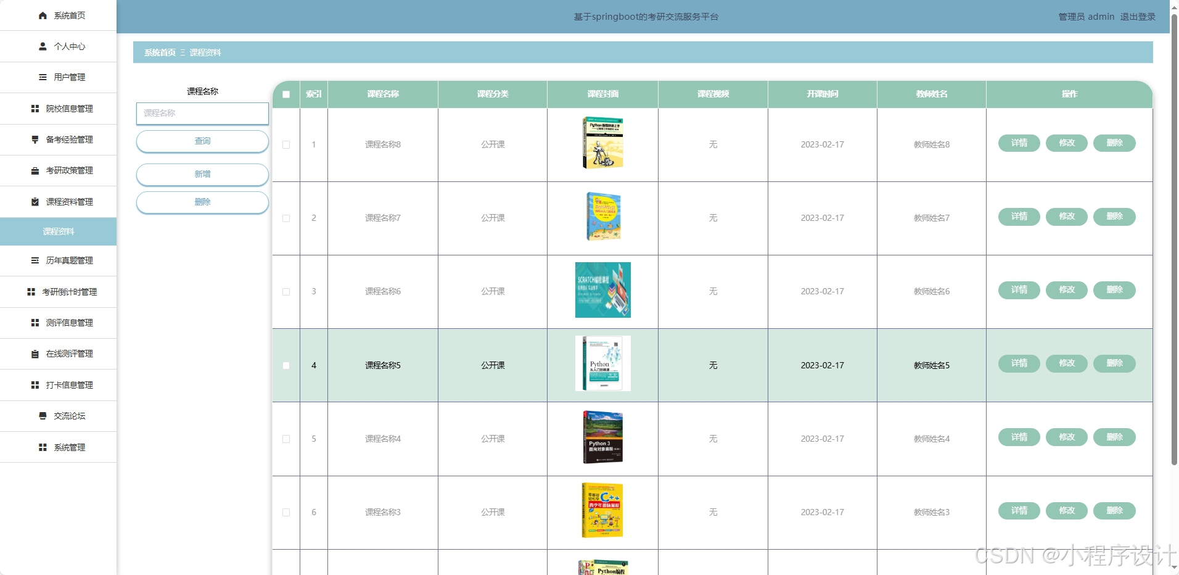Click the 系统首页 breadcrumb link
1179x575 pixels.
coord(160,52)
